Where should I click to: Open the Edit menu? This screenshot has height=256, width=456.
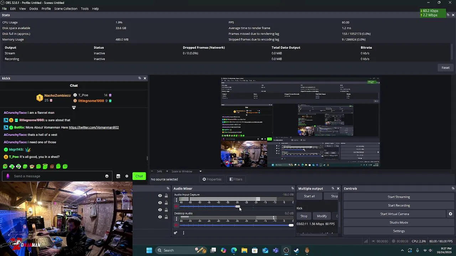13,9
